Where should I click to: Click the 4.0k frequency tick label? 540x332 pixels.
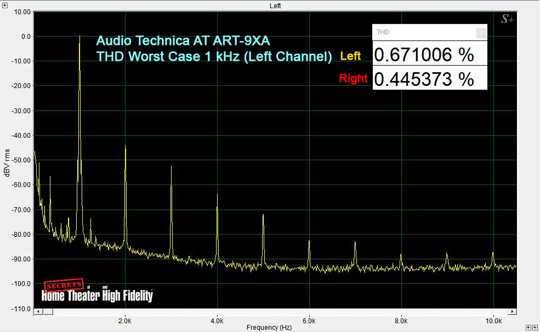click(x=217, y=321)
